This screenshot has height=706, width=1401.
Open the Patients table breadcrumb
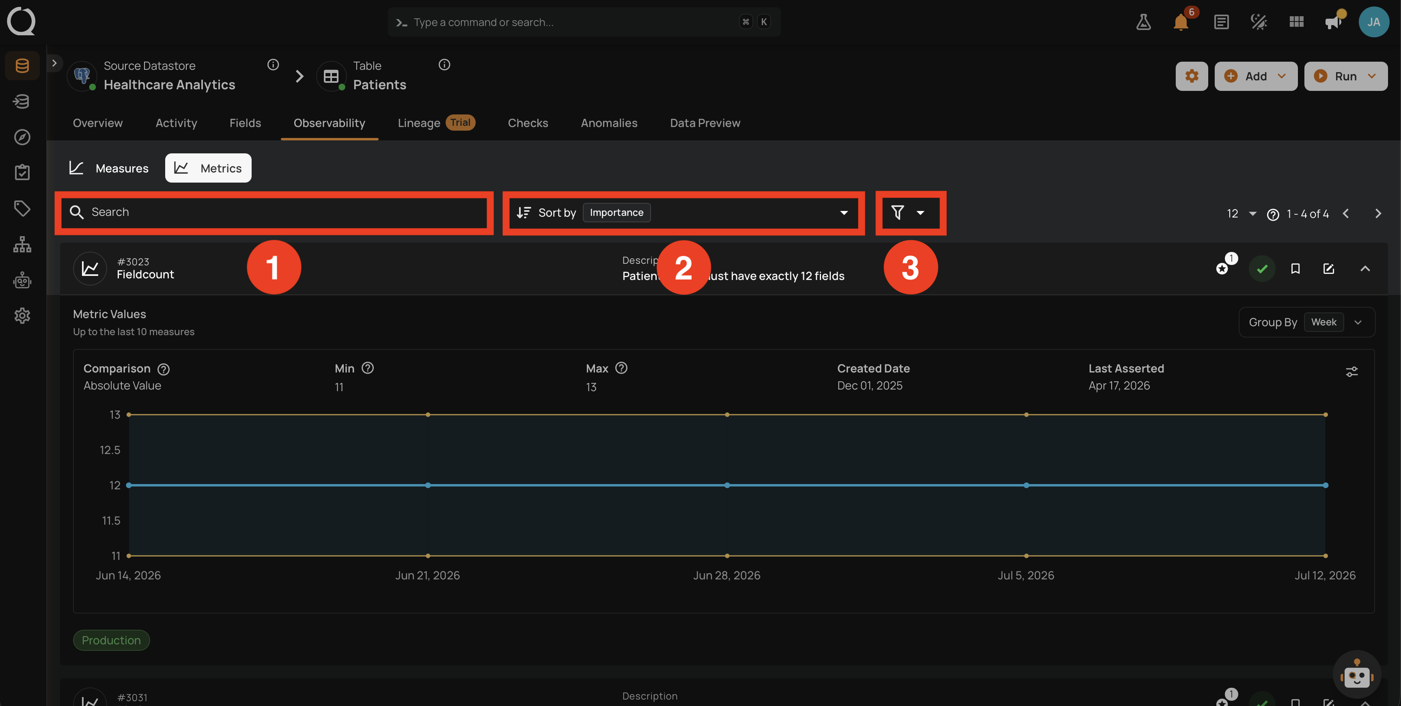379,85
